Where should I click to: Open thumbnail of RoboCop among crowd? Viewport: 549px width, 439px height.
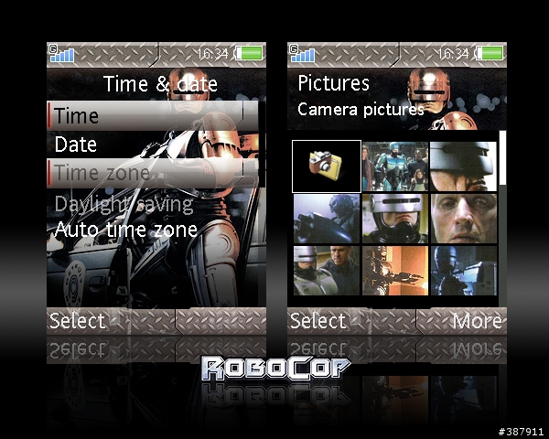click(395, 166)
